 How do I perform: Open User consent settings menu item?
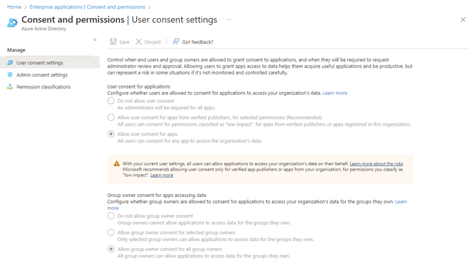coord(50,62)
